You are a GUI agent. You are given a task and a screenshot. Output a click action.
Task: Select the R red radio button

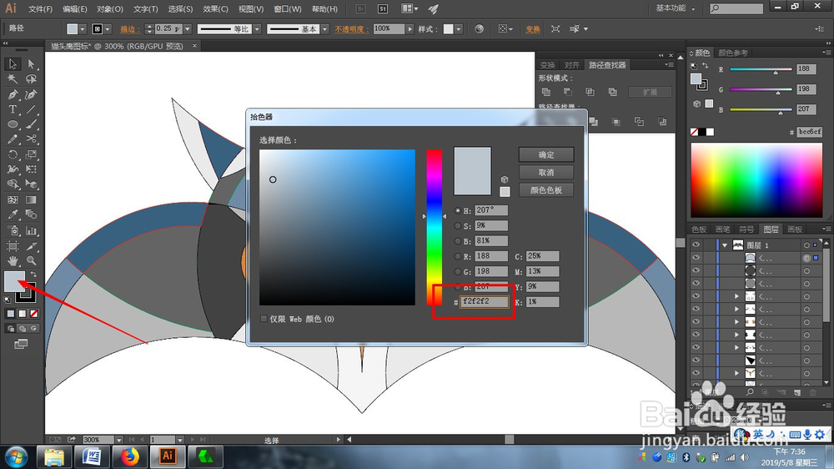[458, 256]
